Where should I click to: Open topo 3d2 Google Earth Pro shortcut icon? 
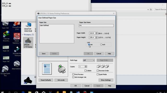click(x=5, y=25)
